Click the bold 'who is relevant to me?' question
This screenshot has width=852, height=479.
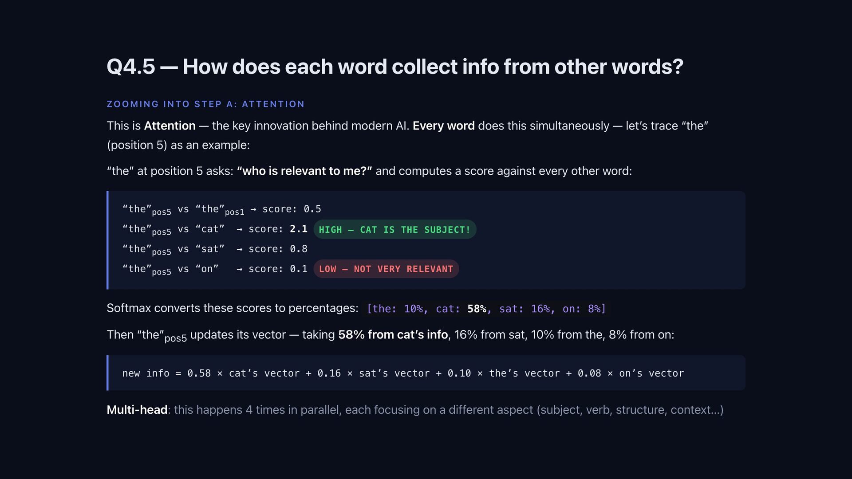click(304, 171)
